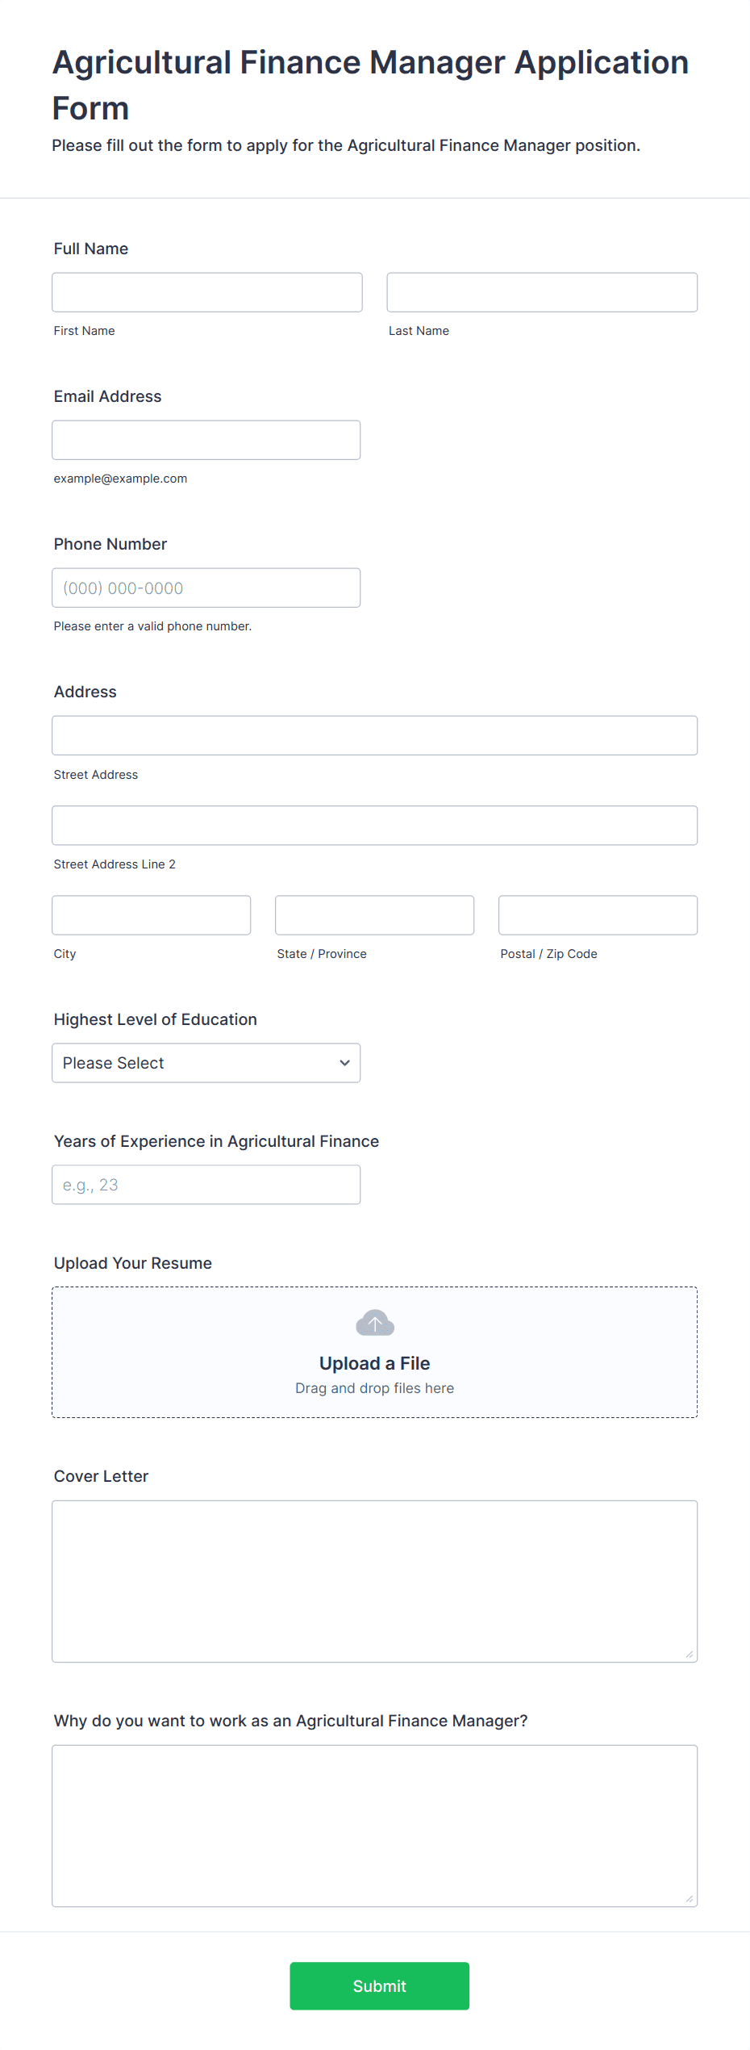Select the Street Address Line 2 input
The image size is (750, 2050).
[375, 826]
